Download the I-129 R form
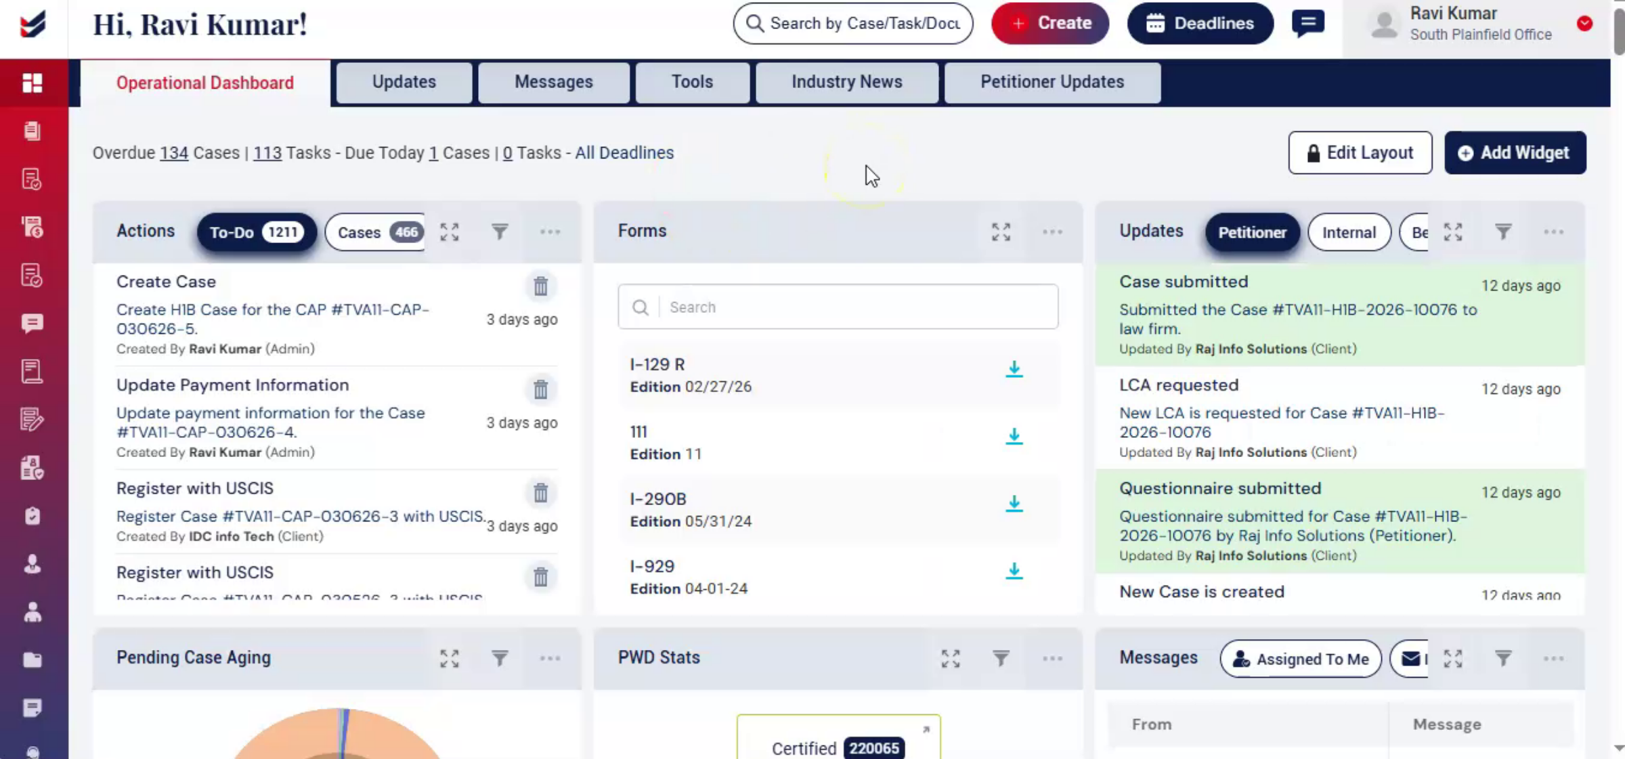Viewport: 1625px width, 759px height. point(1014,369)
